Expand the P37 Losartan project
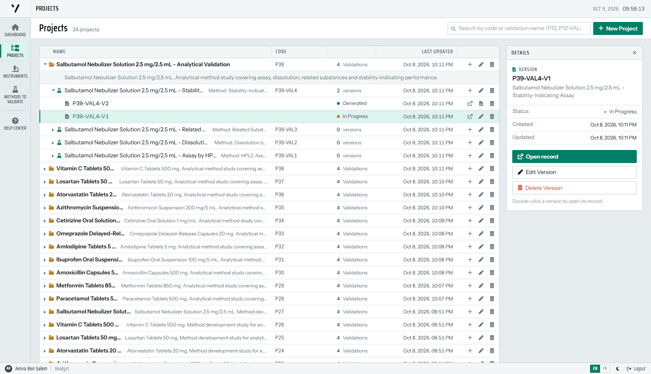 point(45,182)
